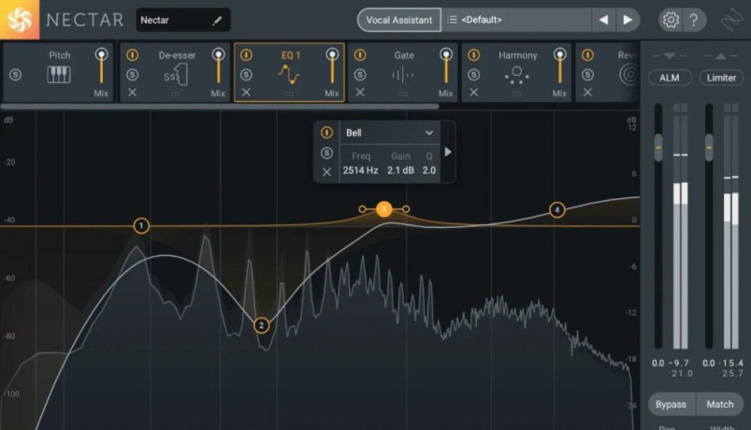The width and height of the screenshot is (751, 430).
Task: Click the Gate Mix slider
Action: pos(446,67)
